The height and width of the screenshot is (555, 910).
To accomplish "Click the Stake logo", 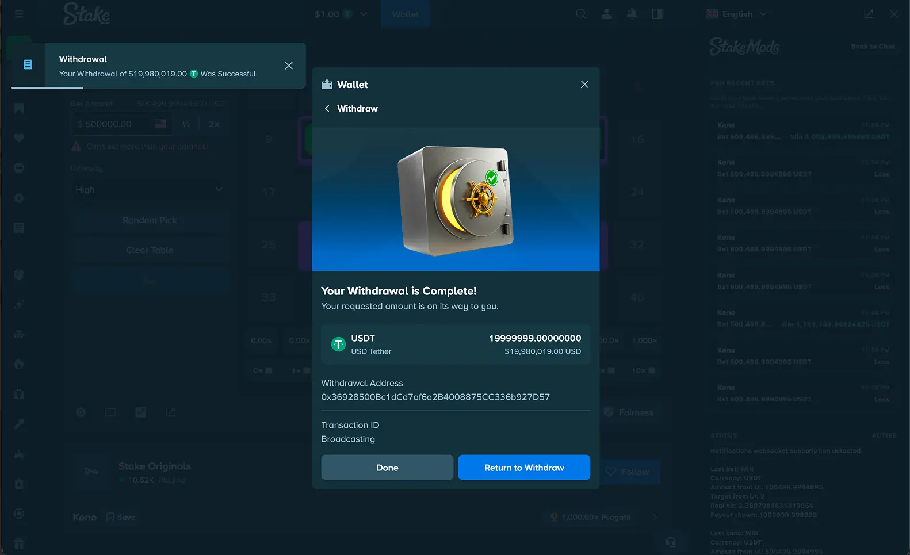I will tap(86, 14).
